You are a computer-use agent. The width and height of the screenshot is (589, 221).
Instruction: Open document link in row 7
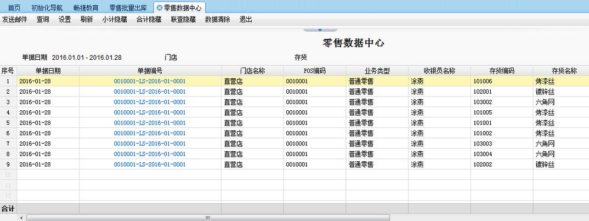[x=150, y=144]
